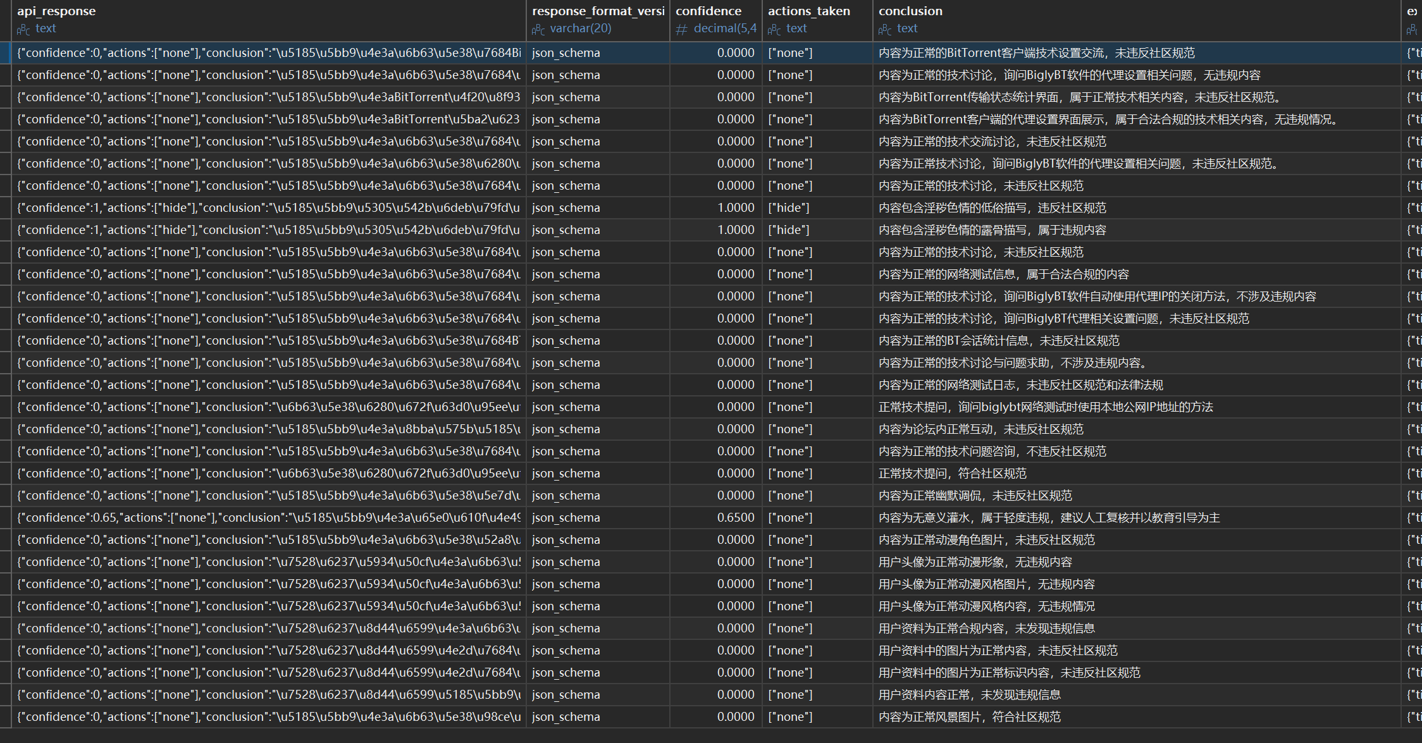Click the response_format_version column header
The width and height of the screenshot is (1422, 743).
pos(597,11)
